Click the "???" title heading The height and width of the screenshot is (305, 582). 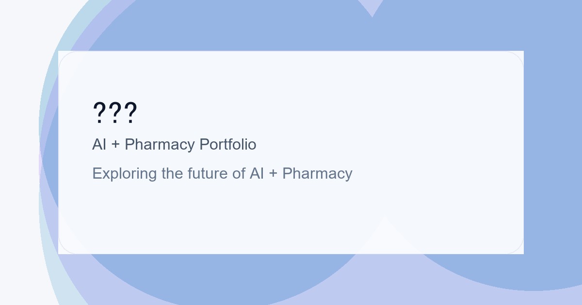point(115,113)
